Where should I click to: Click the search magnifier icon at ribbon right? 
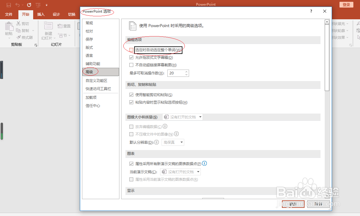click(358, 23)
